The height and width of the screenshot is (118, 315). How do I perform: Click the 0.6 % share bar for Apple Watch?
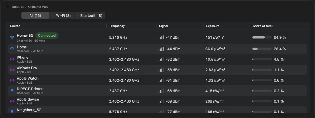(x=262, y=80)
